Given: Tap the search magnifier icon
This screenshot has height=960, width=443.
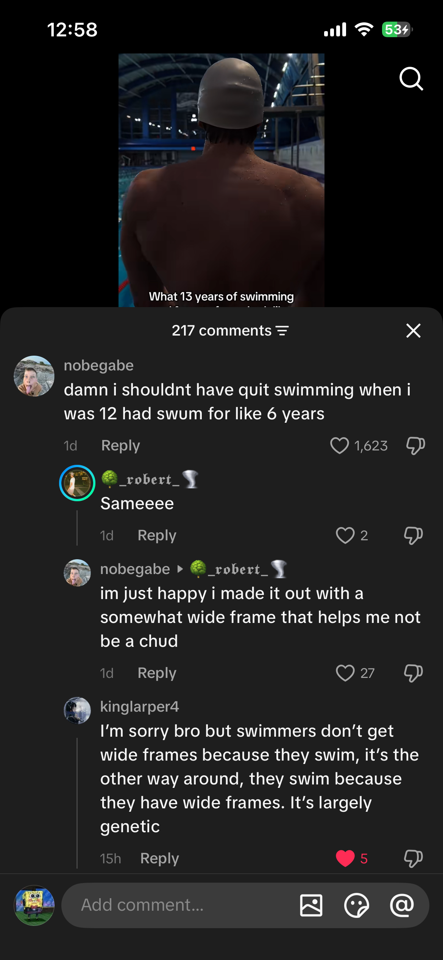Looking at the screenshot, I should pos(411,79).
